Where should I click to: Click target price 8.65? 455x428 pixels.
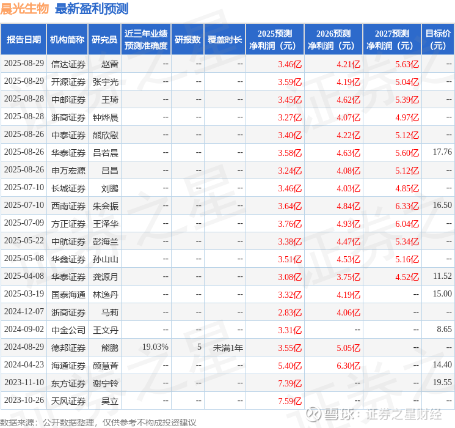coord(444,329)
